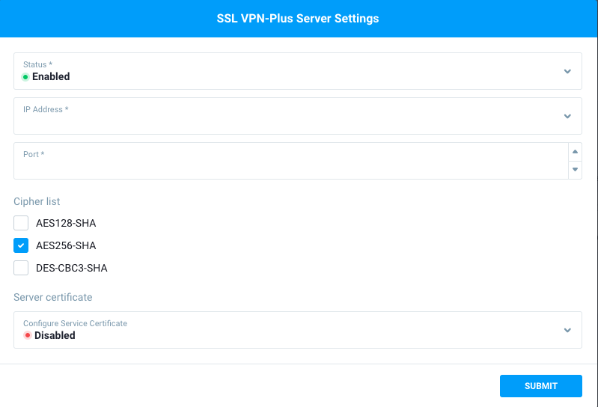Viewport: 598px width, 407px height.
Task: Expand the Status dropdown chevron
Action: (567, 71)
